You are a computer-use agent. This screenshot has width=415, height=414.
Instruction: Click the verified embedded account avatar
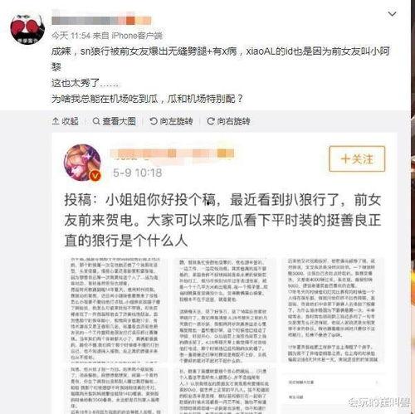pos(82,163)
